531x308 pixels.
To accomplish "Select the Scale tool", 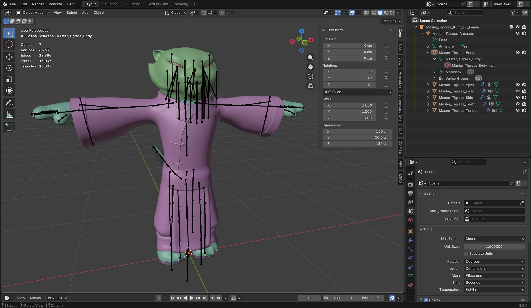I will [x=9, y=79].
